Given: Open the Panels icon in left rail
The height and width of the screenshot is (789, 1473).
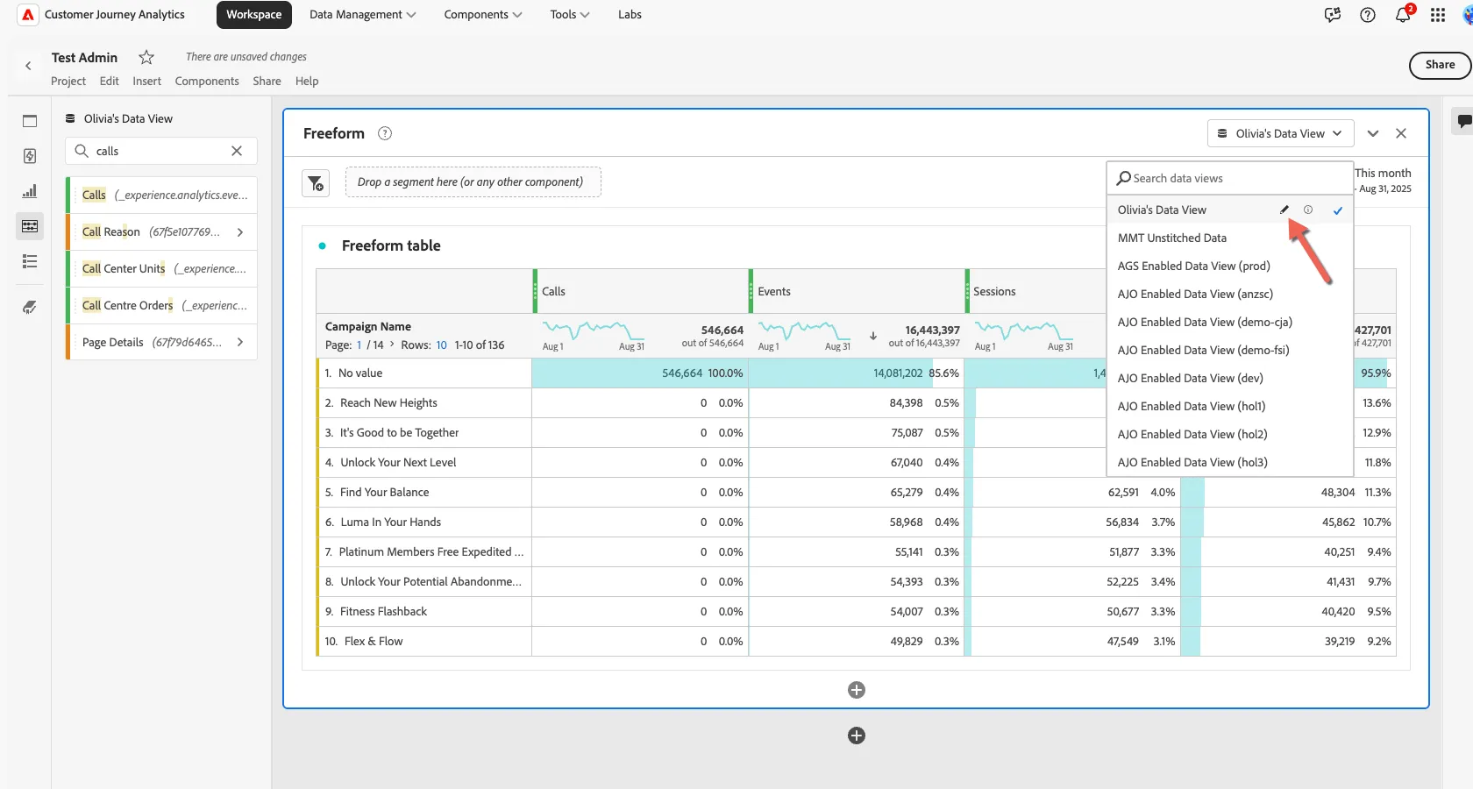Looking at the screenshot, I should coord(30,121).
